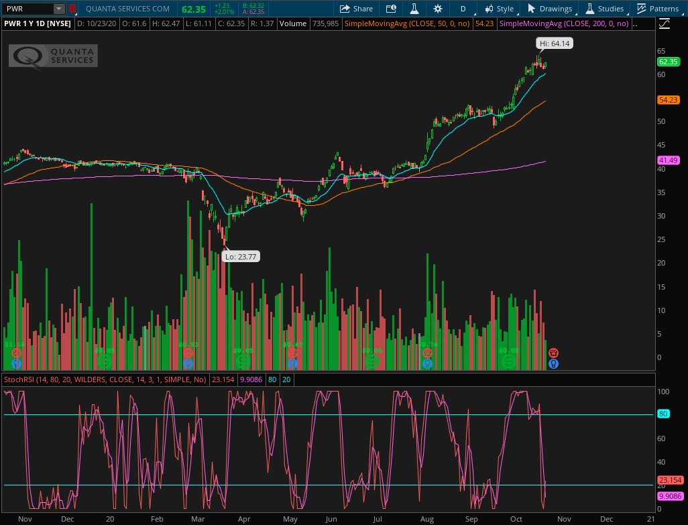Click the earnings bulb icon in early August
The height and width of the screenshot is (525, 688).
click(x=427, y=363)
